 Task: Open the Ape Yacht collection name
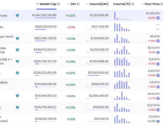[x=7, y=37]
